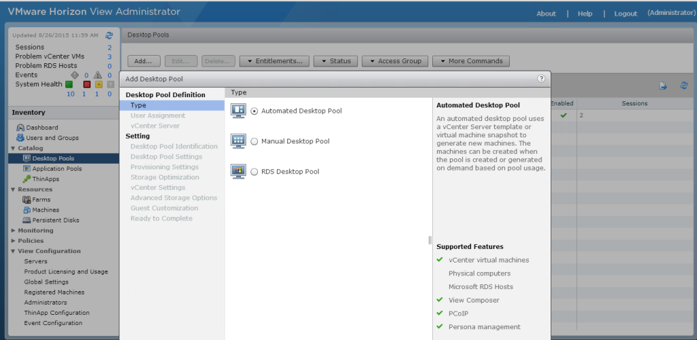697x340 pixels.
Task: Click the Persistent Disks tree icon
Action: tap(27, 220)
